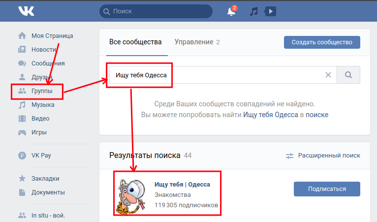Clear the community search field
This screenshot has width=377, height=222.
click(328, 75)
